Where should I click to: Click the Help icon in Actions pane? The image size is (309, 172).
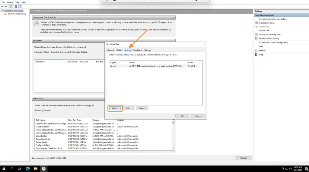click(x=256, y=55)
